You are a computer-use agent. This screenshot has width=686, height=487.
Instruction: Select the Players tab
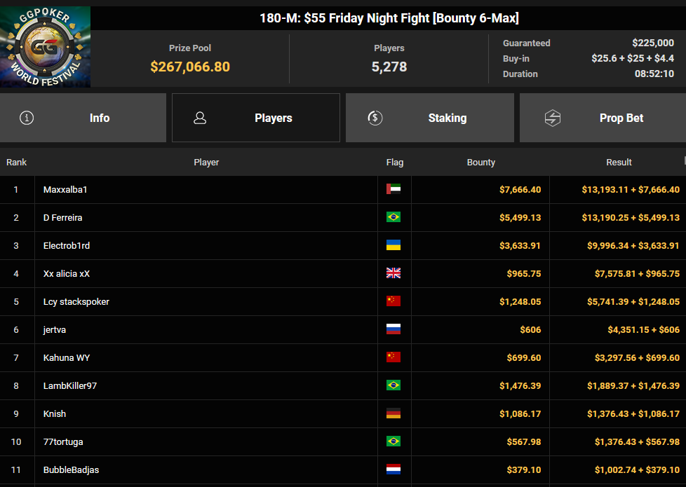(x=256, y=118)
